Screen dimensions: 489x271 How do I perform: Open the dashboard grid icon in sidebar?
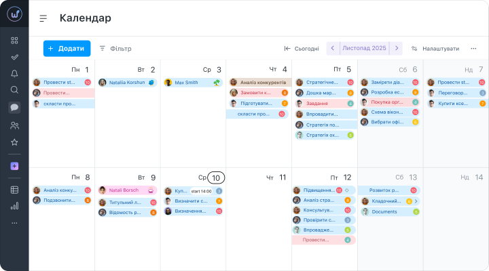tap(14, 41)
